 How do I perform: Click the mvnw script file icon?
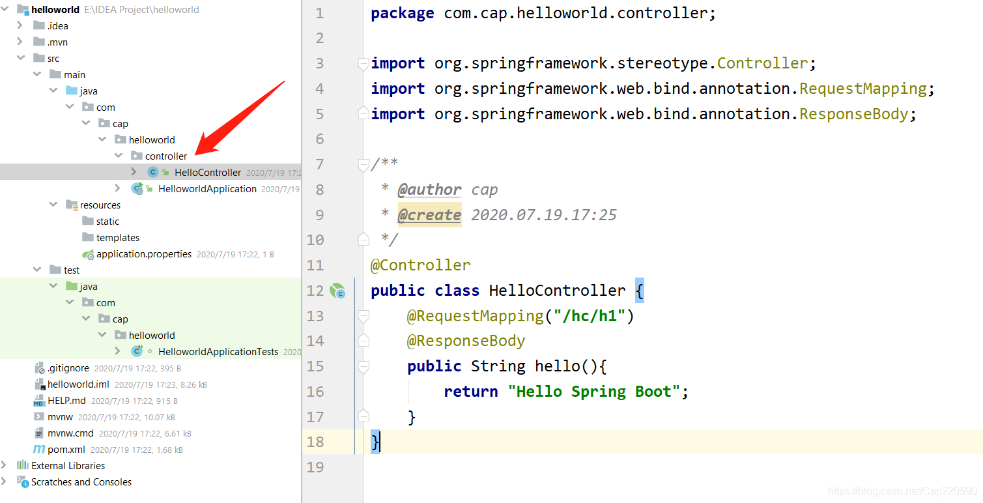click(39, 417)
